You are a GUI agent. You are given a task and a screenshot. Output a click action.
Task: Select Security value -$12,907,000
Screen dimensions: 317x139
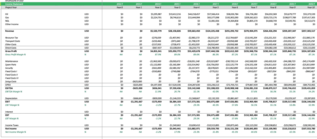309,68
